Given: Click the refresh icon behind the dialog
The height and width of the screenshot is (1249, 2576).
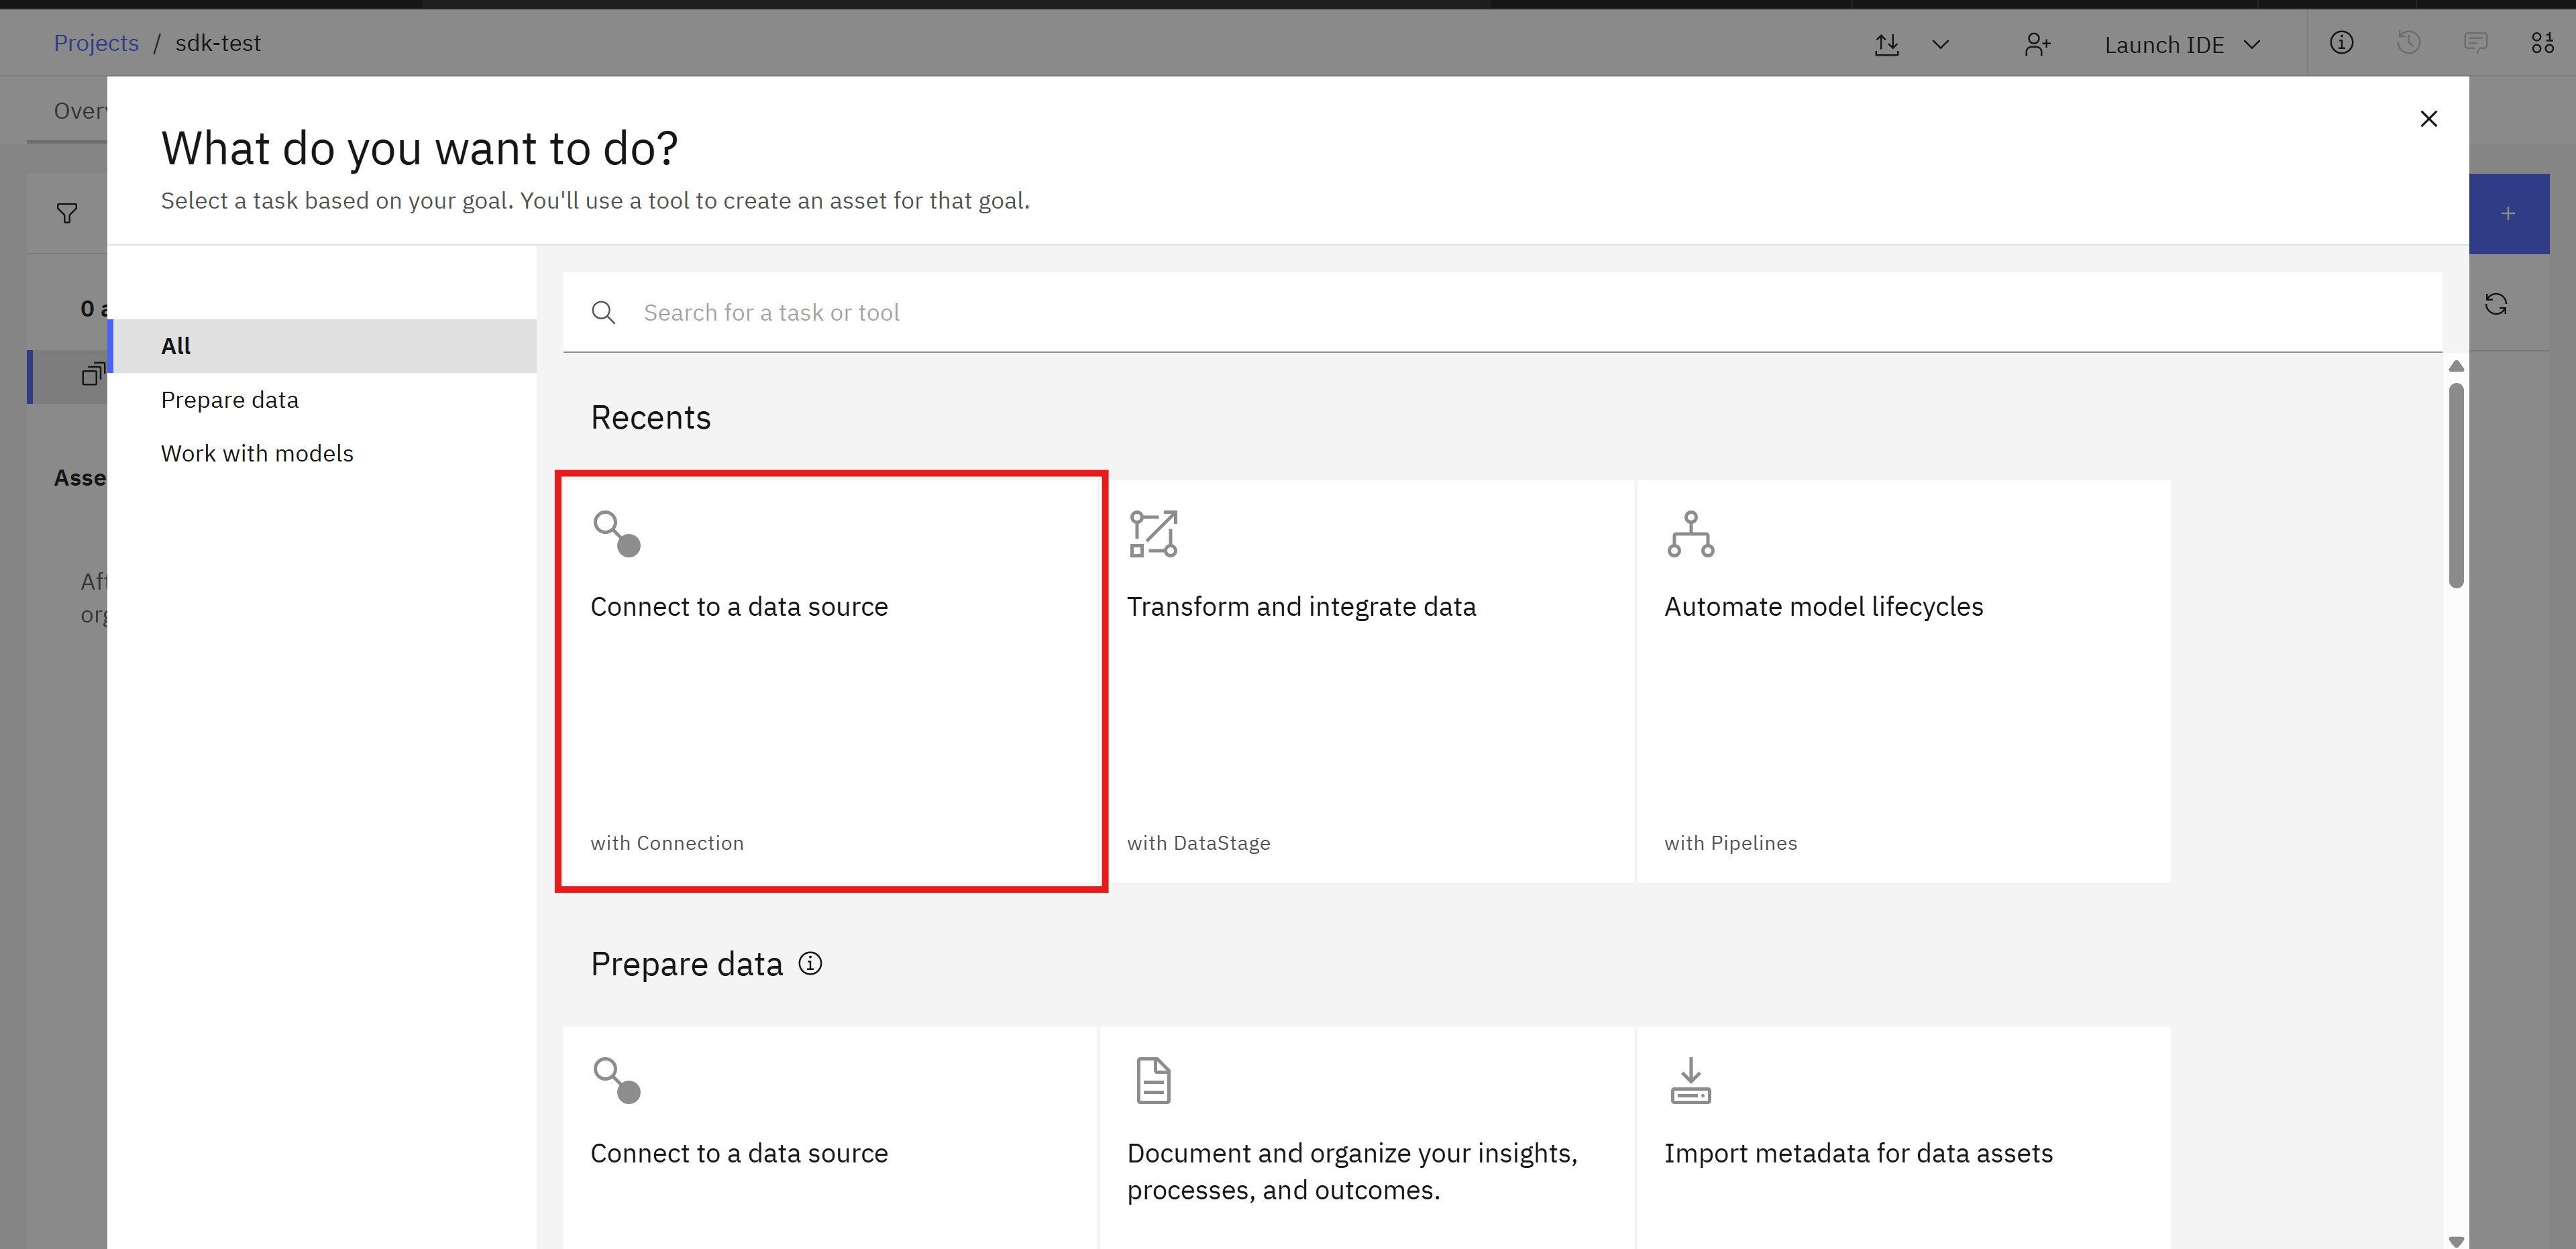Looking at the screenshot, I should click(2496, 304).
